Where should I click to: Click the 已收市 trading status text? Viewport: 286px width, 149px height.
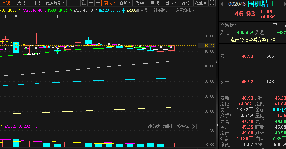click(279, 25)
